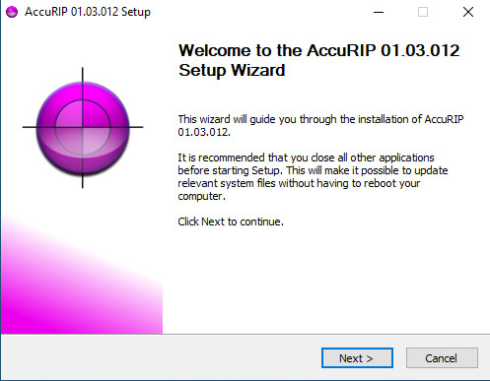Click the right horizontal arm of the crosshair
Image resolution: width=490 pixels, height=381 pixels.
point(136,127)
